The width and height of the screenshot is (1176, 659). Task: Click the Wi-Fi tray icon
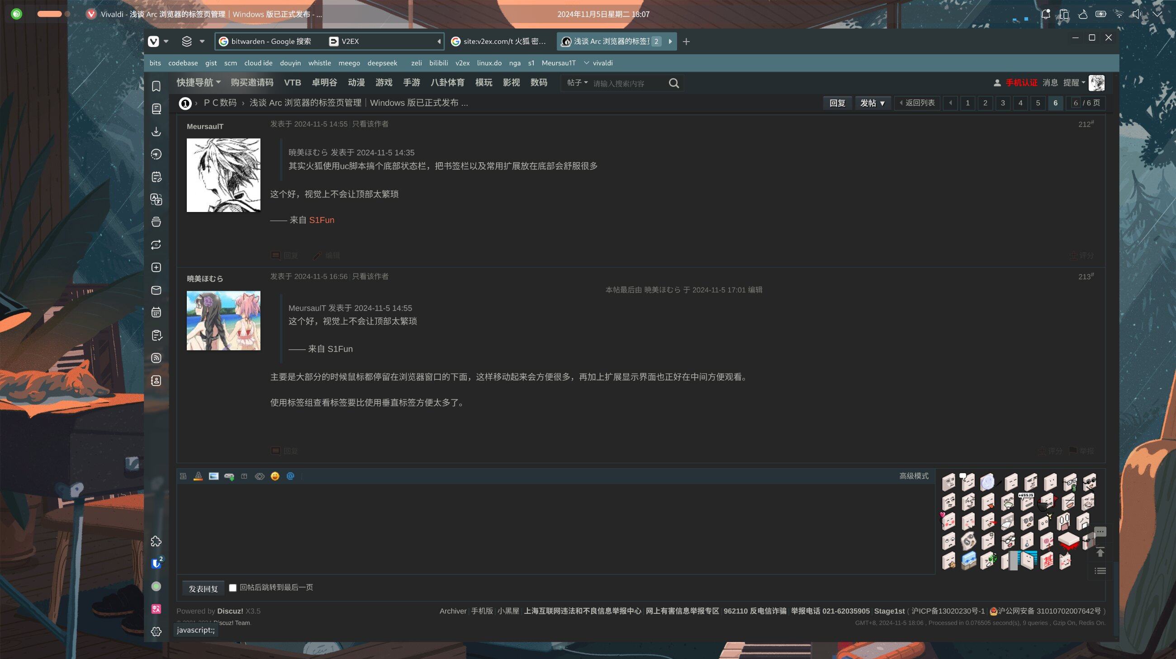tap(1119, 14)
